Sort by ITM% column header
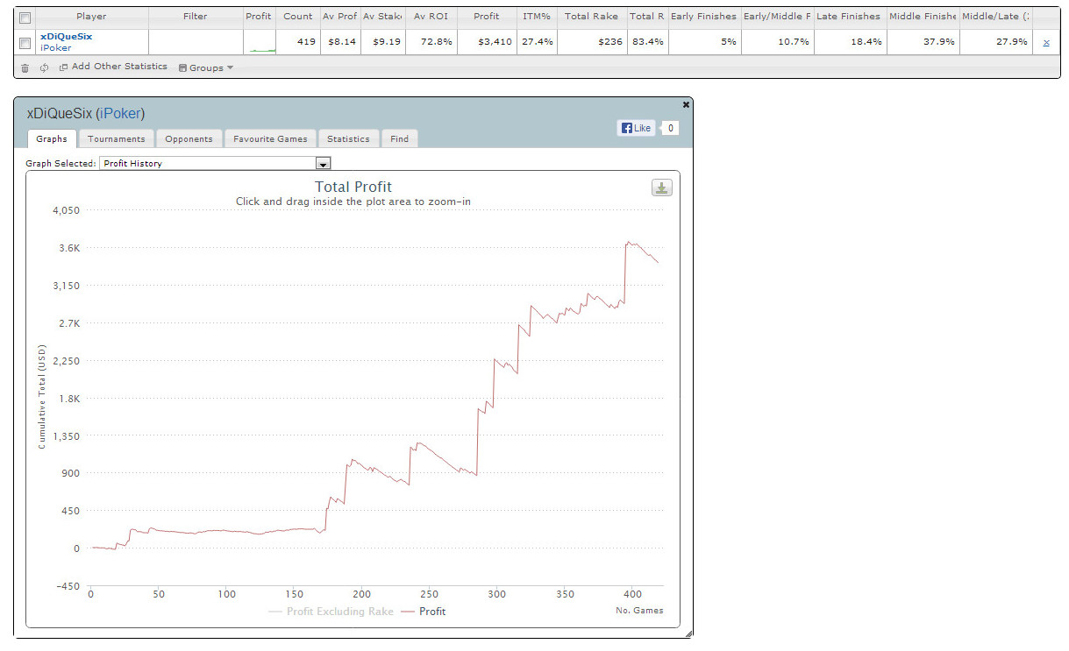The height and width of the screenshot is (651, 1069). pyautogui.click(x=535, y=17)
